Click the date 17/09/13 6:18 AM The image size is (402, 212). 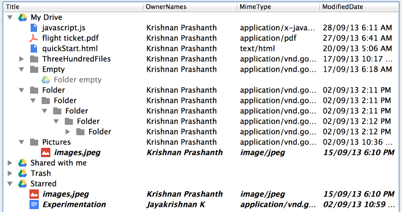tap(357, 69)
